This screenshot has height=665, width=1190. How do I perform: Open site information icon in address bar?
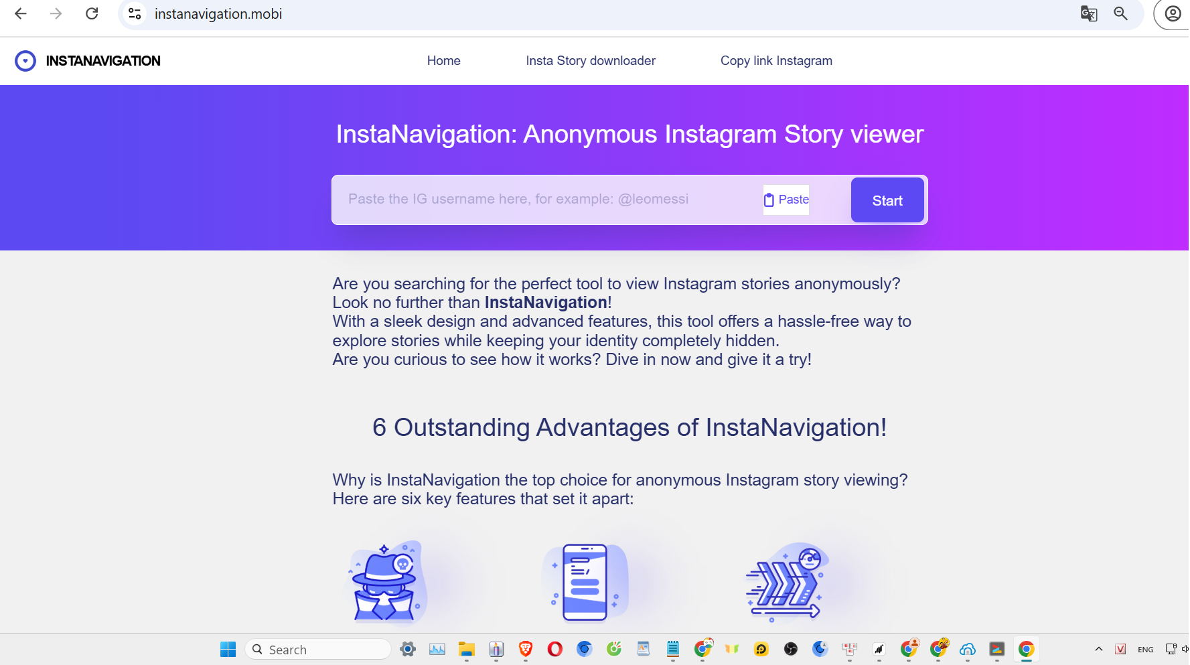[x=135, y=13]
